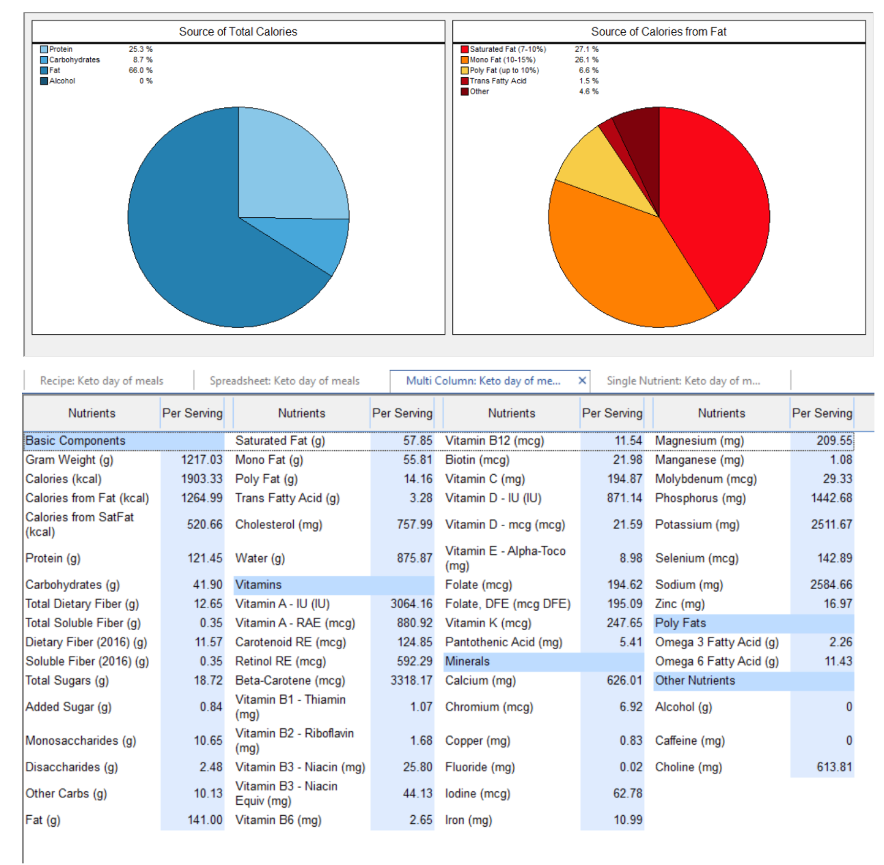Click the Protein legend color swatch
Viewport: 884px width, 865px height.
(x=44, y=49)
